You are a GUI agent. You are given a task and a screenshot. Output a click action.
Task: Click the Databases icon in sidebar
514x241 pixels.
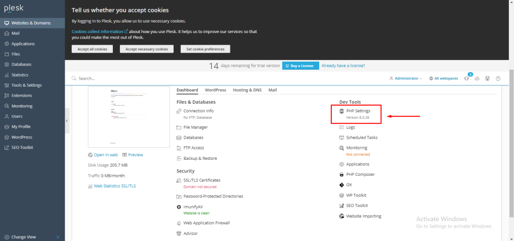6,65
